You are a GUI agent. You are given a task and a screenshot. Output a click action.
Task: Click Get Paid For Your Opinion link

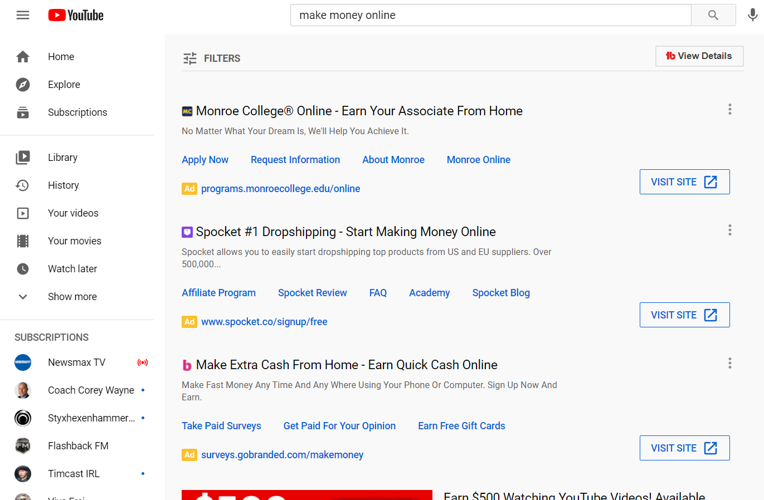pyautogui.click(x=339, y=426)
